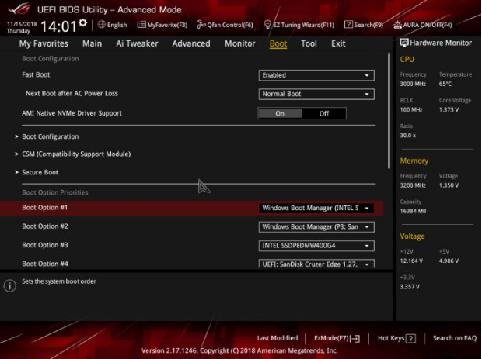Click the settings gear next to the clock
The width and height of the screenshot is (482, 359).
pos(83,21)
